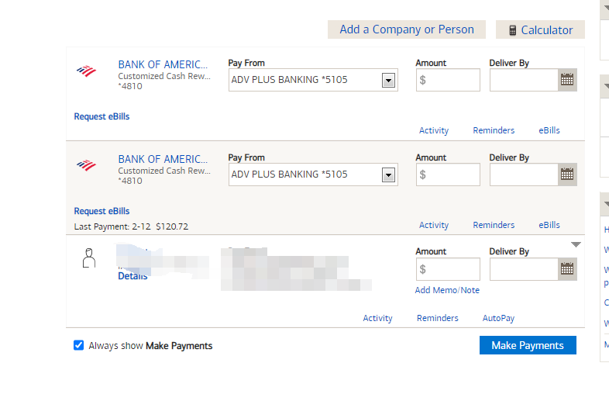Expand Pay From dropdown for first payee

(x=389, y=80)
